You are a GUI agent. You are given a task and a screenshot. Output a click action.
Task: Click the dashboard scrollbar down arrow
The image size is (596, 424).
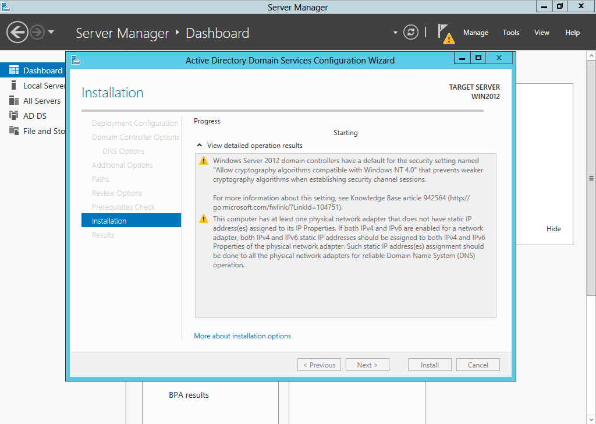pyautogui.click(x=591, y=419)
